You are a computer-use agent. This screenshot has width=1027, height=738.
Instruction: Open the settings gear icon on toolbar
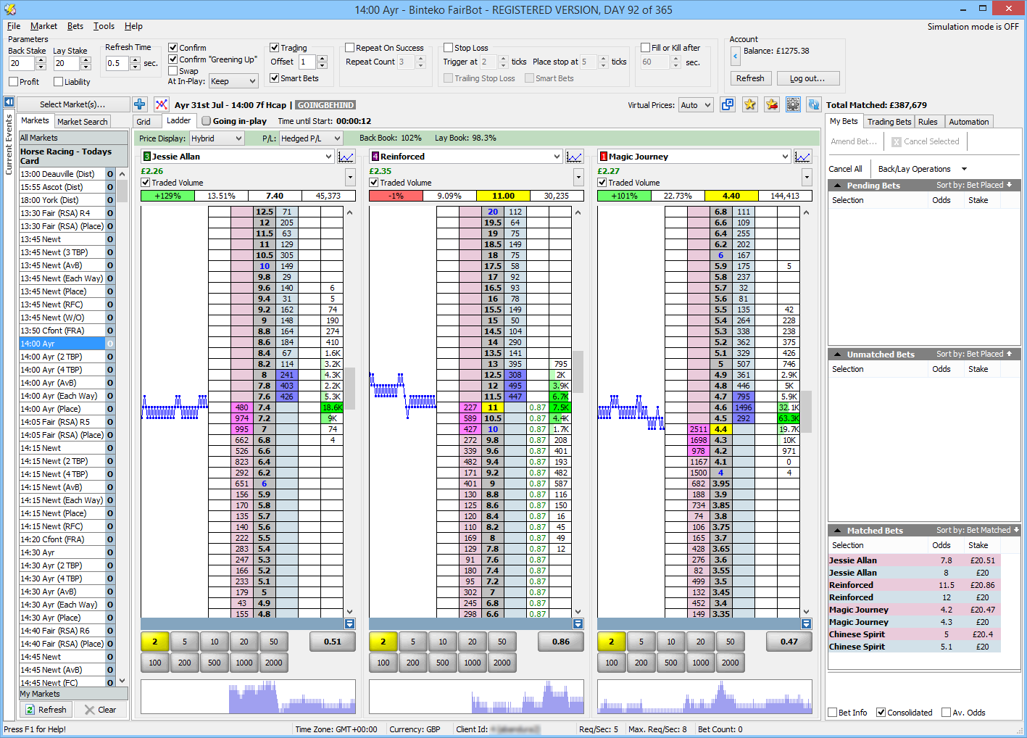pos(793,104)
